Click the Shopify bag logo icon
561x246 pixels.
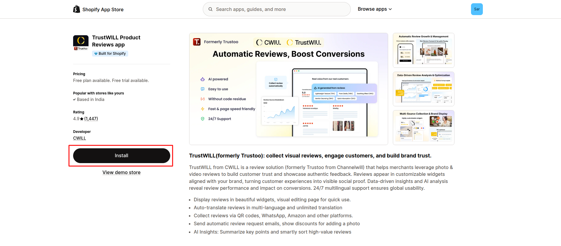tap(76, 9)
